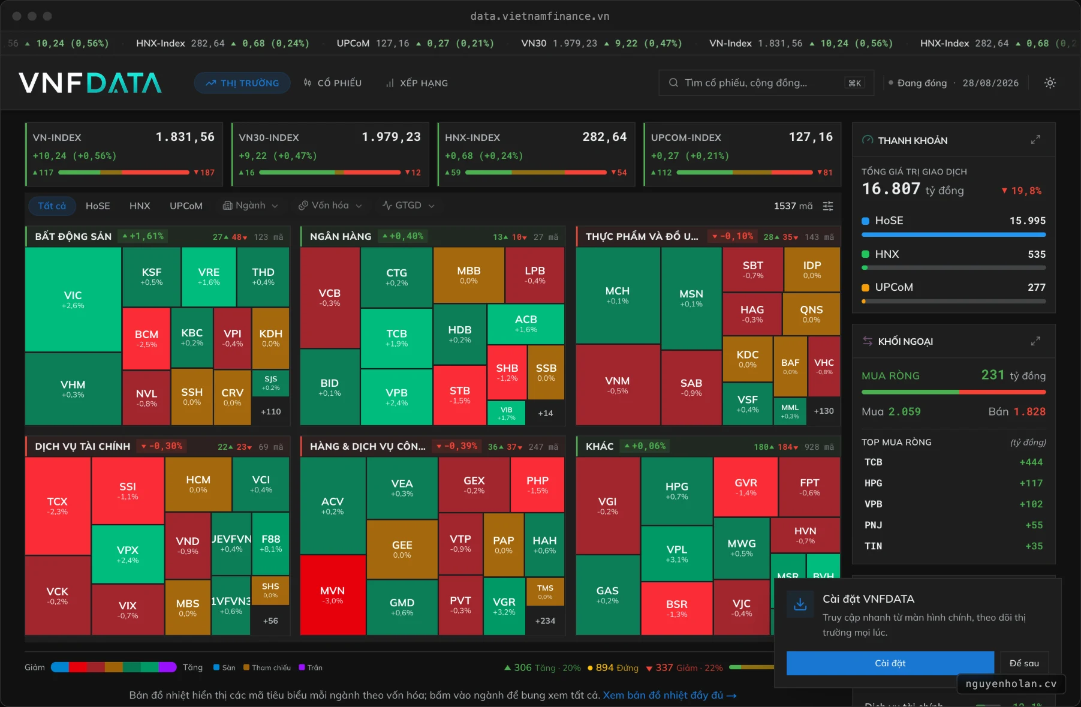Click the MCH heatmap tile
The height and width of the screenshot is (707, 1081).
pyautogui.click(x=618, y=295)
